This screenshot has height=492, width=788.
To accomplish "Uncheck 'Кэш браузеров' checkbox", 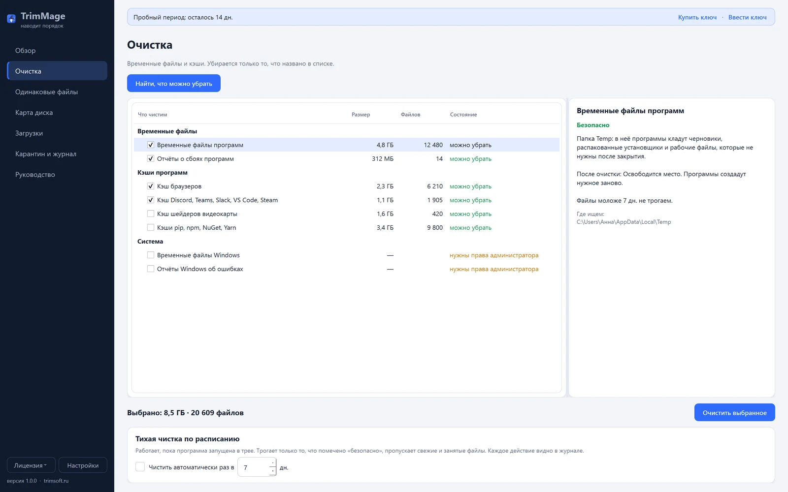I will coord(151,186).
